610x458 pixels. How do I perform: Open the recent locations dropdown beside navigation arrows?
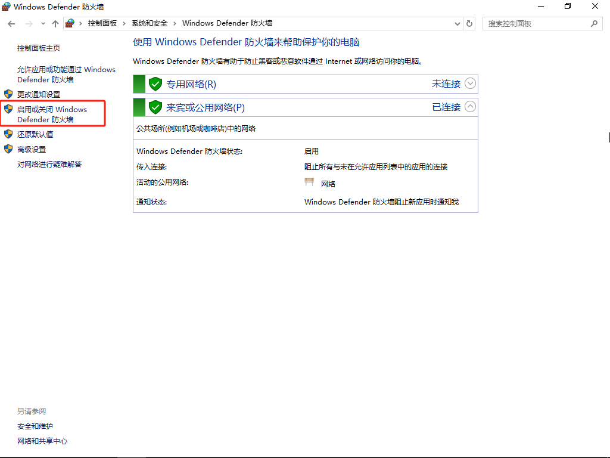coord(42,23)
